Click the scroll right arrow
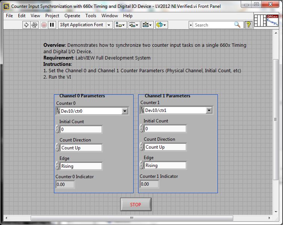Viewport: 283px width, 225px height. pos(269,218)
